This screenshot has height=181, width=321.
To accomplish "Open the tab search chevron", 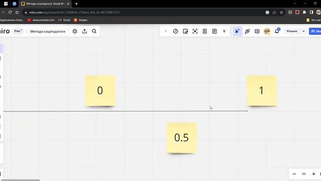I will click(295, 4).
